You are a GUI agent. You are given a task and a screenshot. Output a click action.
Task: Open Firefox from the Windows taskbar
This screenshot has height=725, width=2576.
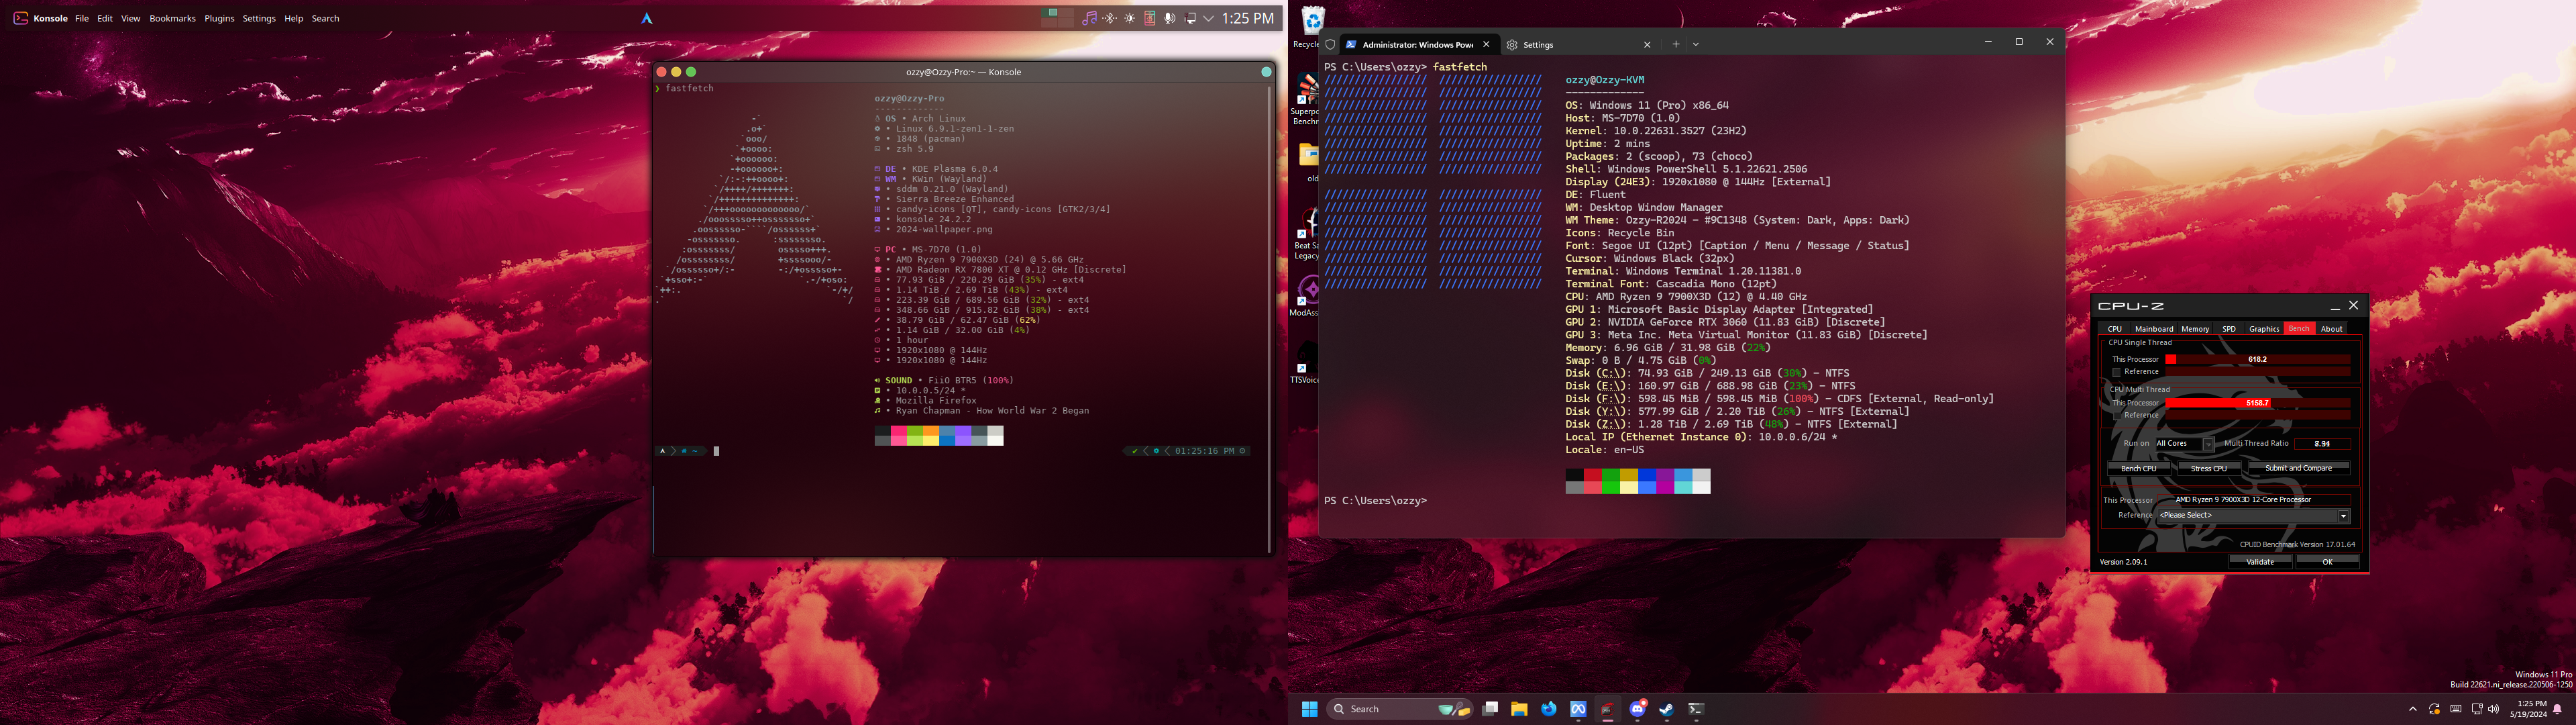(x=1549, y=709)
